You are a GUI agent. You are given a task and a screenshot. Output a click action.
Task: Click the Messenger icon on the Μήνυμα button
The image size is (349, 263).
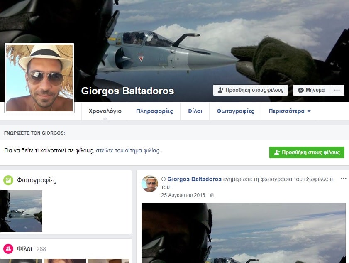click(301, 90)
